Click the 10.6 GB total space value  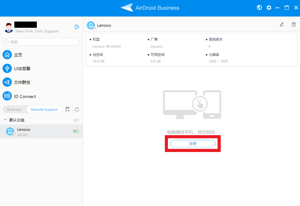pyautogui.click(x=99, y=61)
